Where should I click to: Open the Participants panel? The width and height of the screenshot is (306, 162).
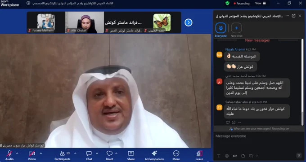point(63,155)
